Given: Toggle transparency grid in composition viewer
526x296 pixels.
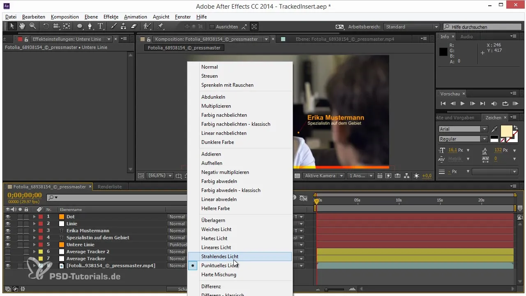Looking at the screenshot, I should pyautogui.click(x=297, y=176).
